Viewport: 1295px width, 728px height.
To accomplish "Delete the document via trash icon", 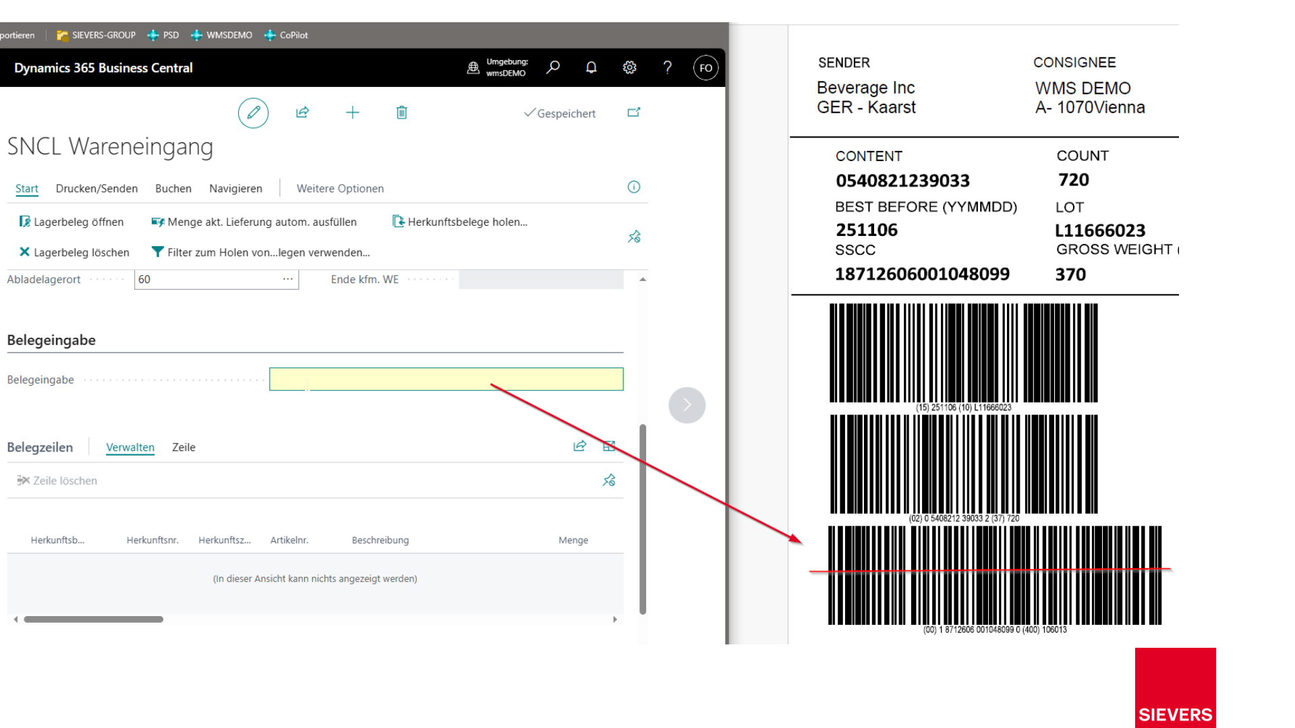I will tap(401, 113).
